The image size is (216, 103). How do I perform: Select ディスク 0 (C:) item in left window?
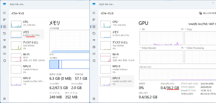pos(27,45)
